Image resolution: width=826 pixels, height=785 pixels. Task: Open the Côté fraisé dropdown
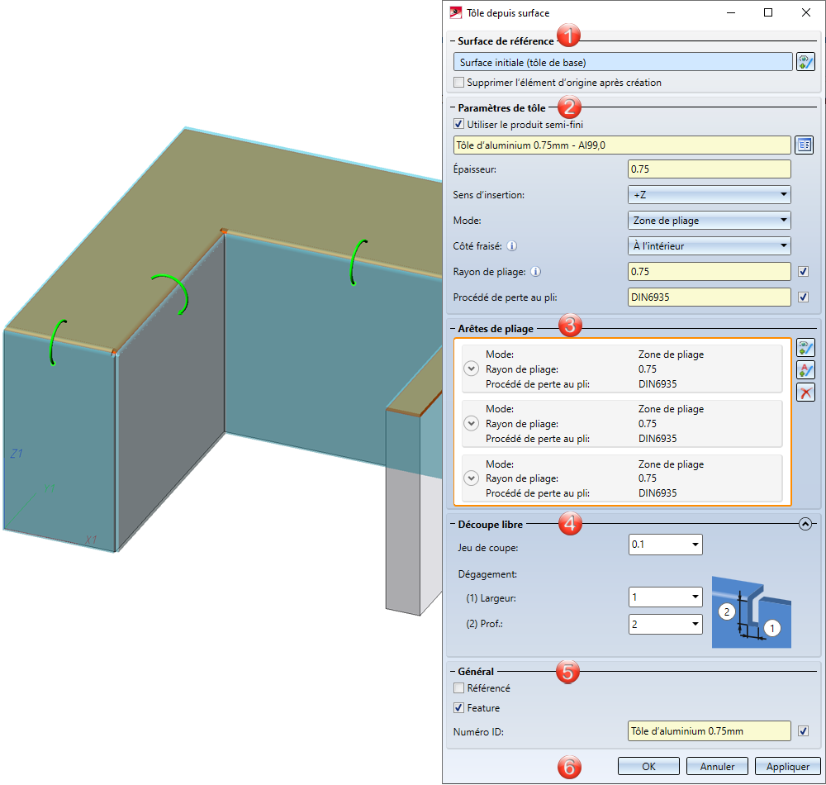tap(709, 245)
